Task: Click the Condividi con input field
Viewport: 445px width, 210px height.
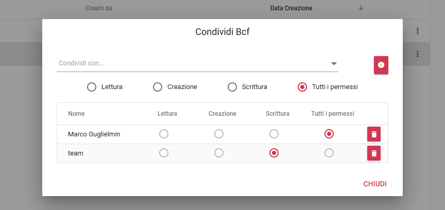Action: coord(191,63)
